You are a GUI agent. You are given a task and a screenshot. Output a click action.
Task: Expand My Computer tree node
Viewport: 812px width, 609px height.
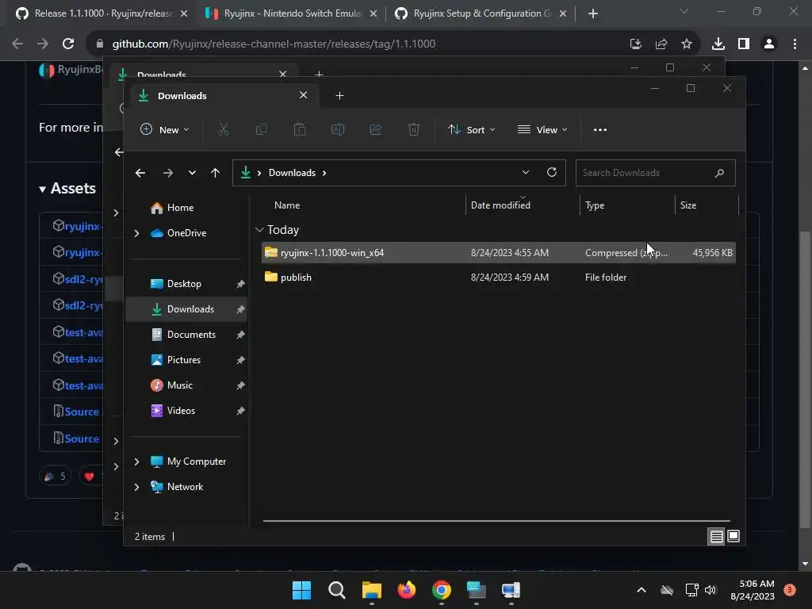pyautogui.click(x=136, y=462)
